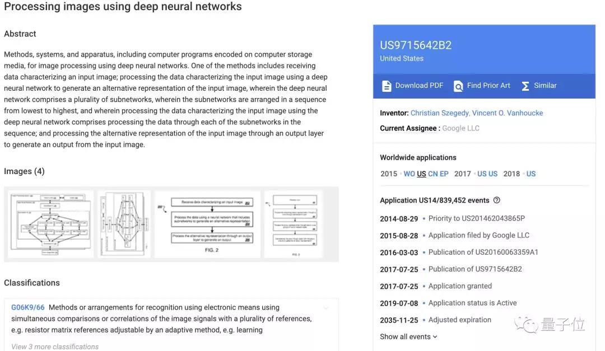The height and width of the screenshot is (351, 605).
Task: Click the 2014-08-29 event date
Action: point(399,219)
